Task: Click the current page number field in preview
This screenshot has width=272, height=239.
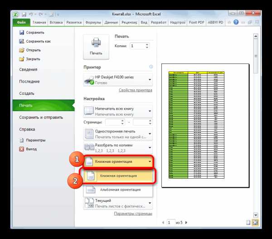Action: click(171, 223)
